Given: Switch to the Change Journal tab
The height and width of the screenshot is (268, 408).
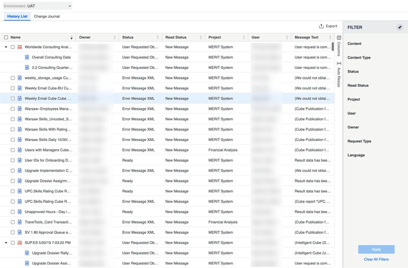Looking at the screenshot, I should click(47, 17).
